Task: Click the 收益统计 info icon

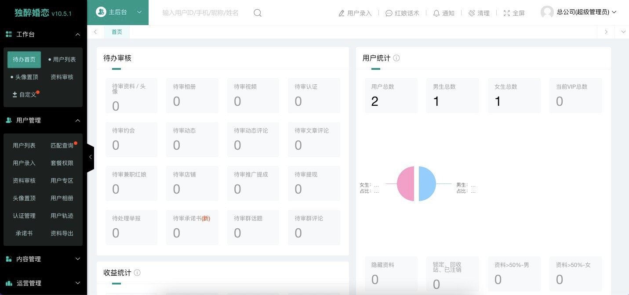Action: click(137, 273)
